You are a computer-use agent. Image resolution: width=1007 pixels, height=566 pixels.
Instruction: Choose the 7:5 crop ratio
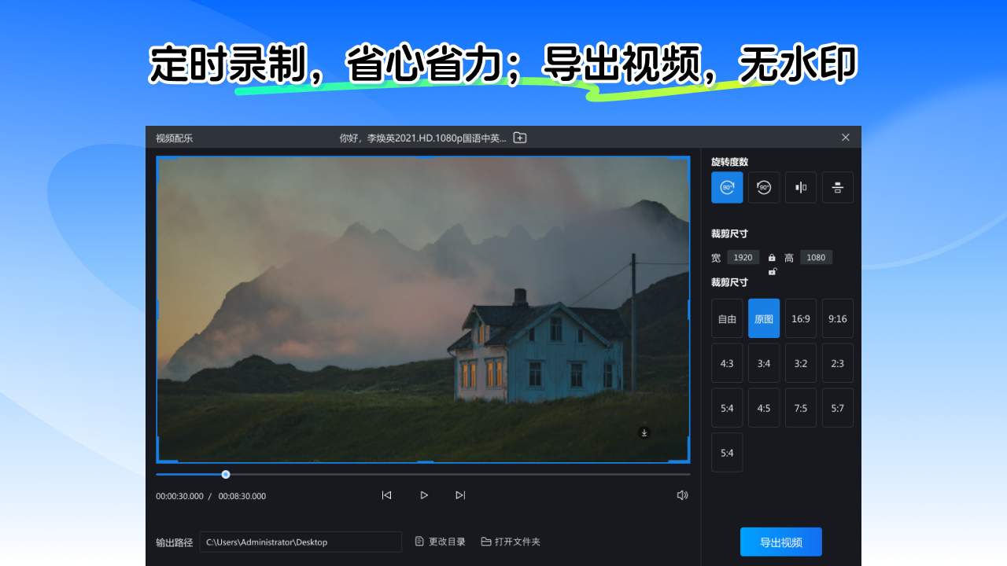click(801, 408)
